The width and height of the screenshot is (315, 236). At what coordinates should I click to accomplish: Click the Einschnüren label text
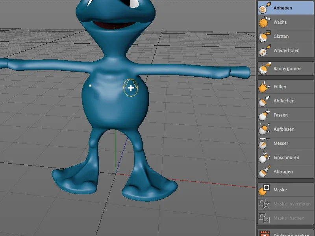286,157
